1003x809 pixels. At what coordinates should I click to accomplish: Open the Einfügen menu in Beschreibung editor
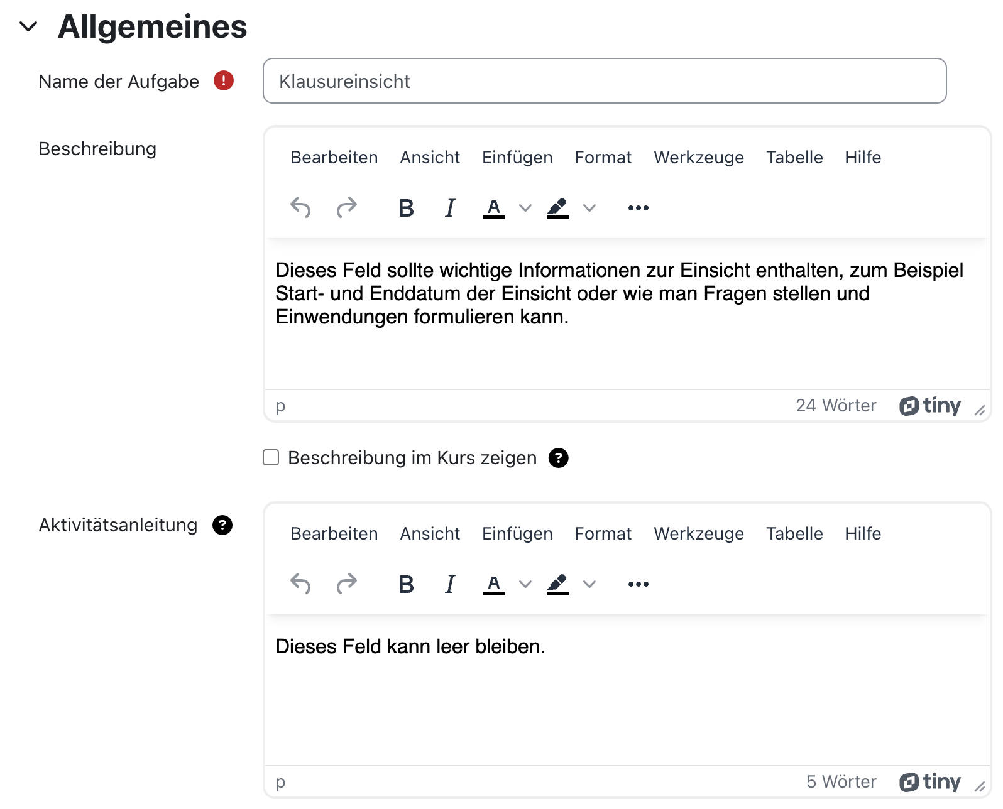517,157
